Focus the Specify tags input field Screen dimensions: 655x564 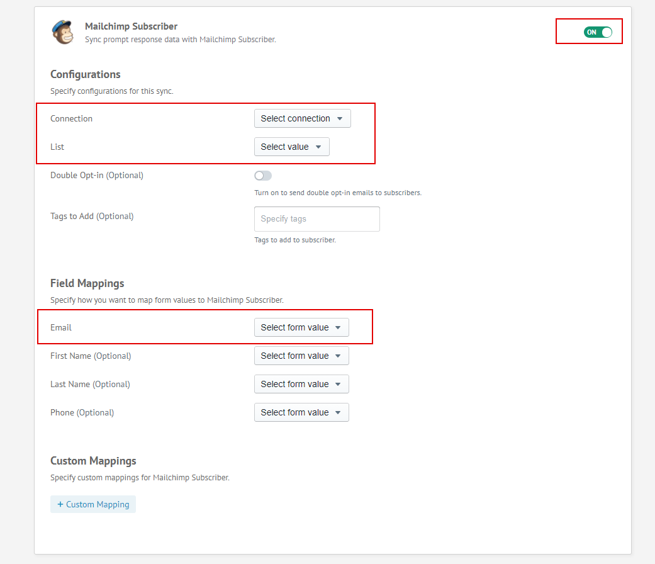316,219
